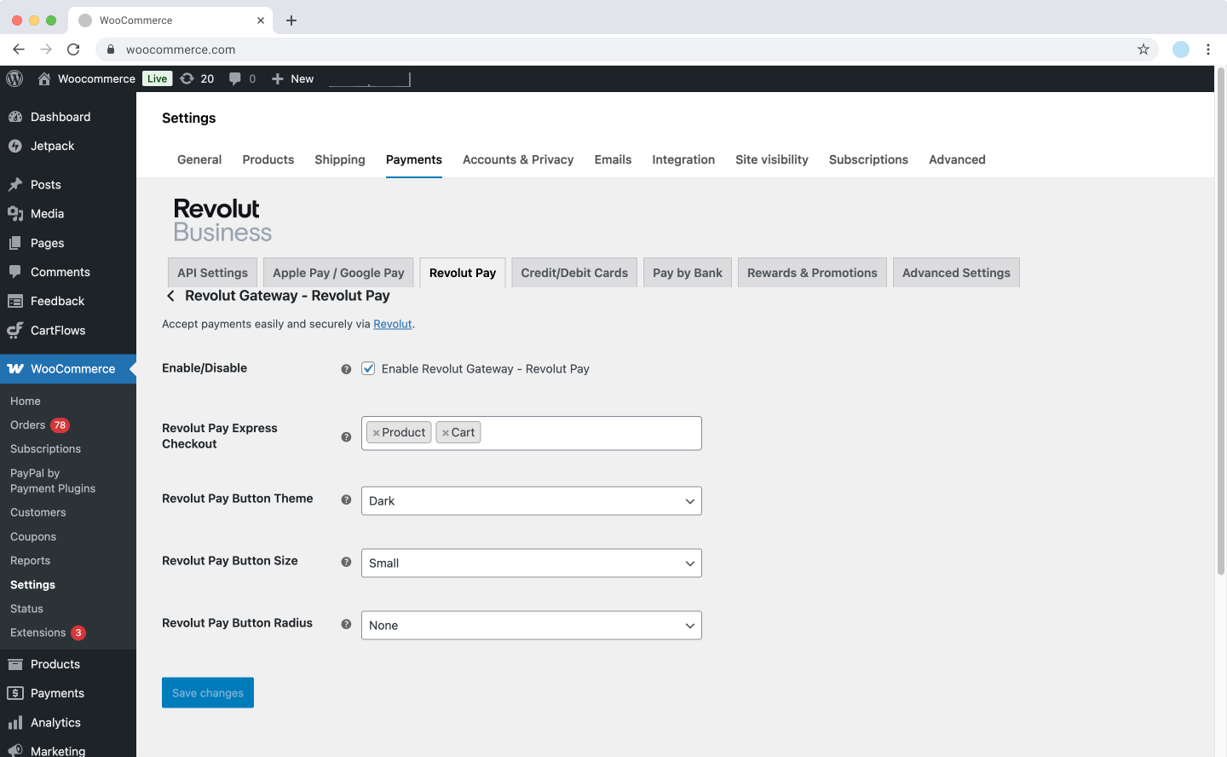Click the back arrow beside Revolut Gateway title
The height and width of the screenshot is (757, 1227).
170,296
